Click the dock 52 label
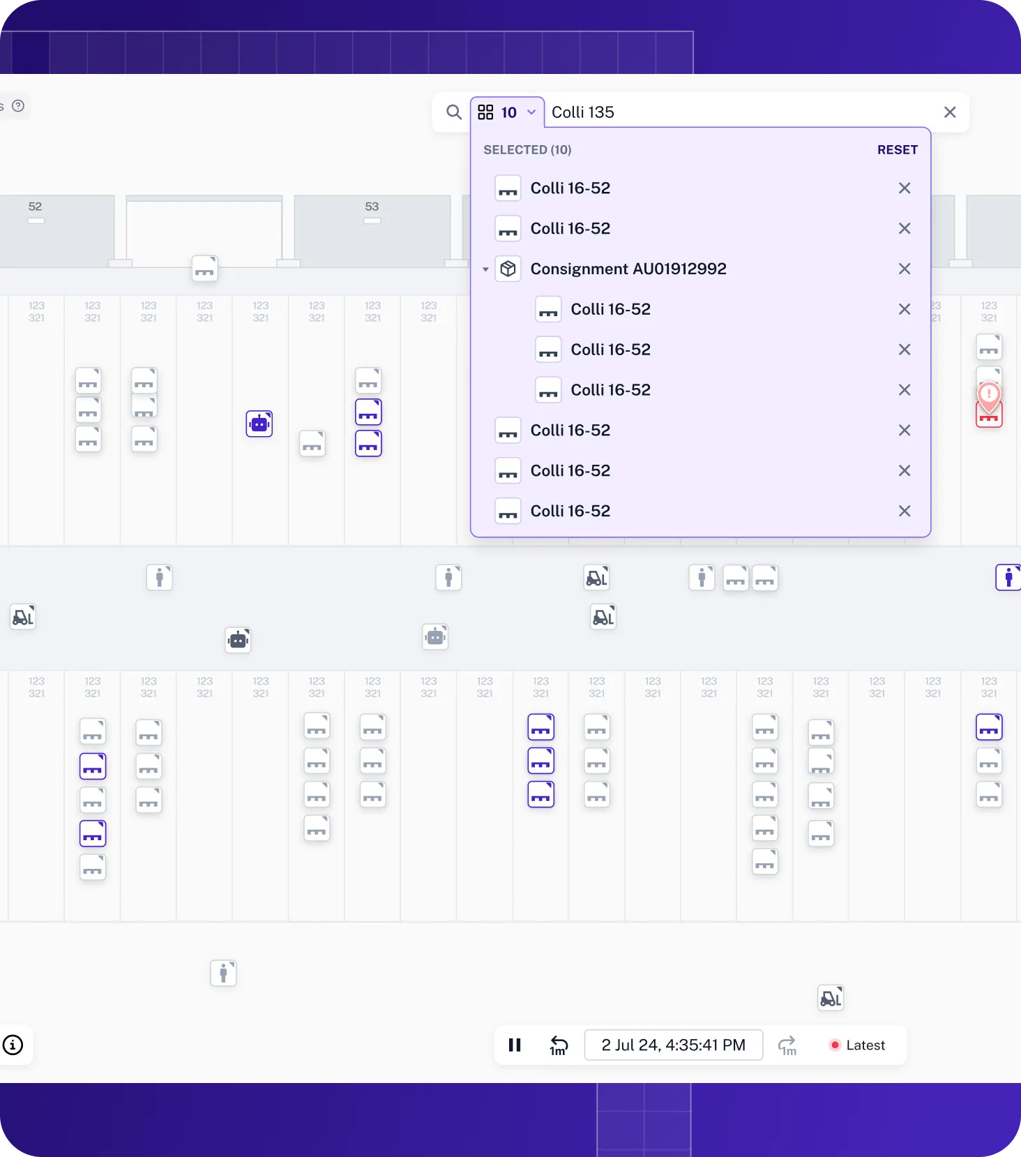 (x=35, y=207)
